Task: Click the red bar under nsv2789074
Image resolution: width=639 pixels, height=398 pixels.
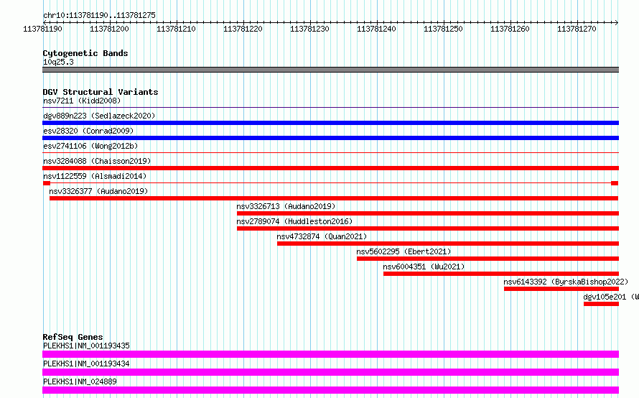Action: point(428,228)
